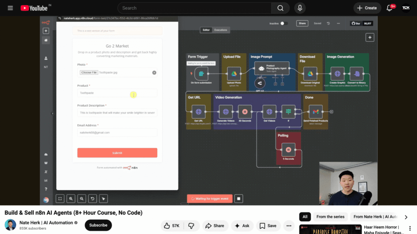Image resolution: width=417 pixels, height=234 pixels.
Task: Expand the next filter chips arrow
Action: [x=406, y=217]
